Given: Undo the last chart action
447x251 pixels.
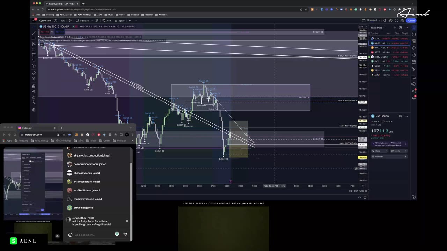Looking at the screenshot, I should (x=130, y=21).
